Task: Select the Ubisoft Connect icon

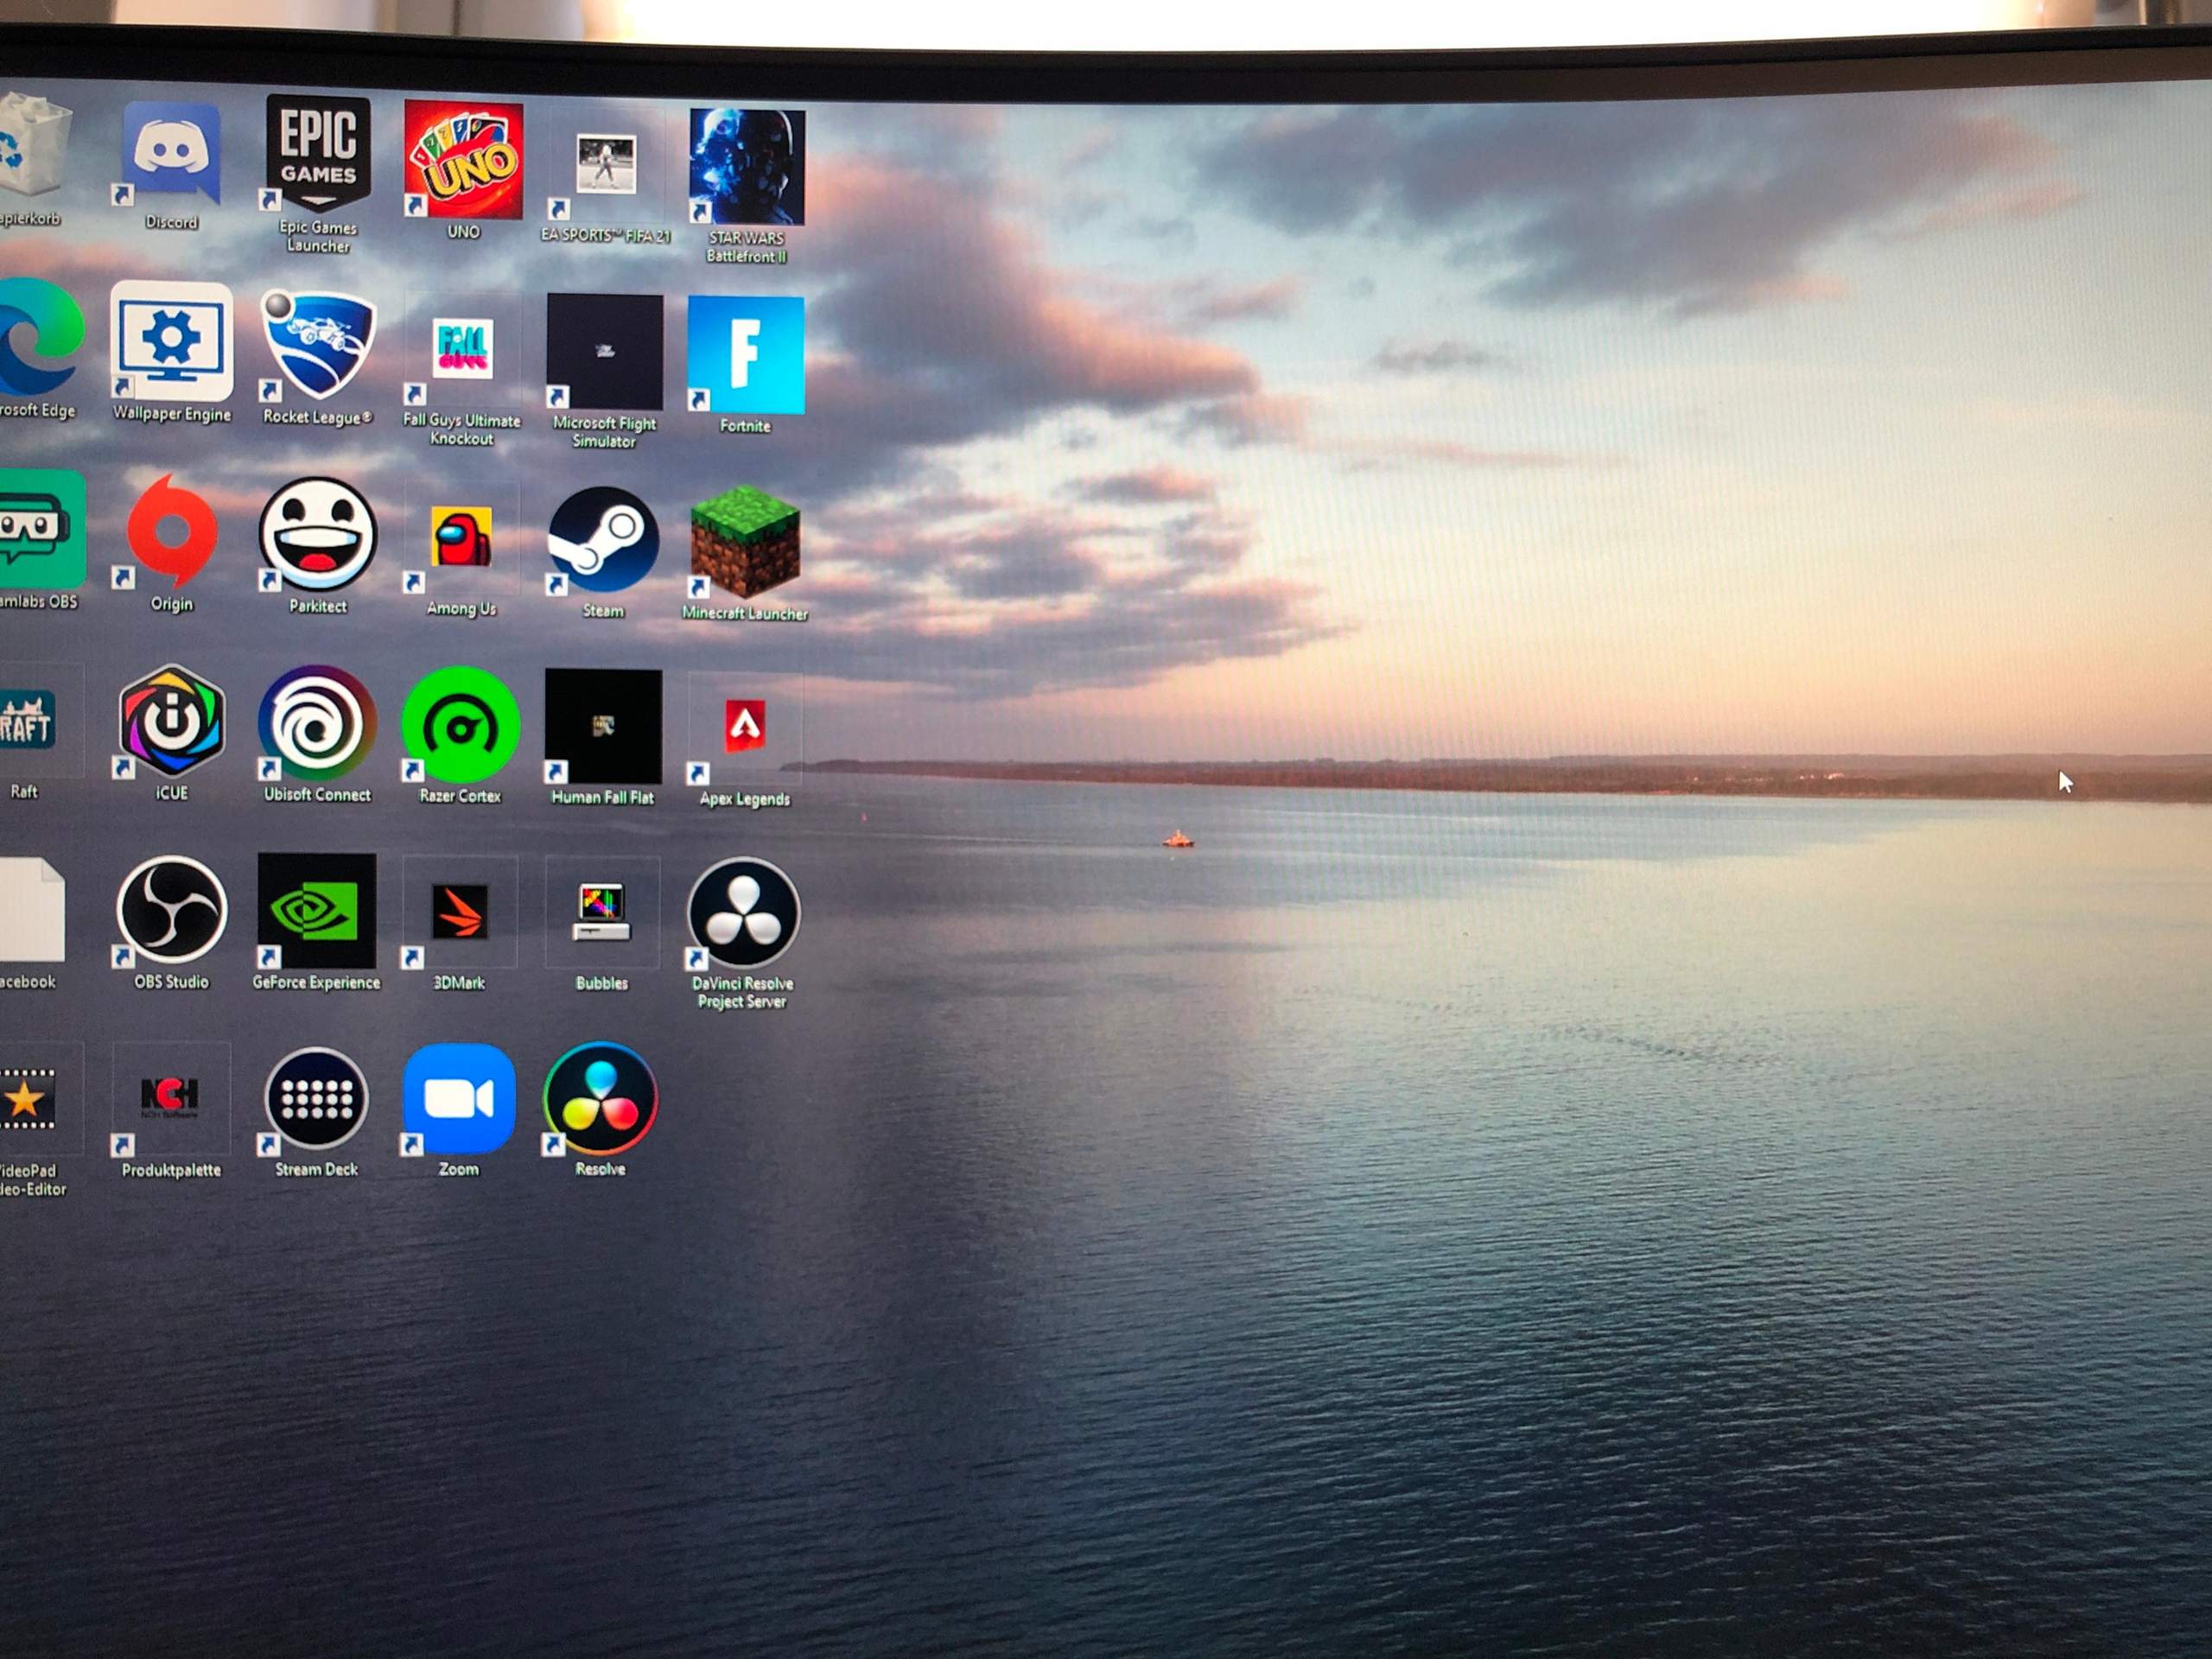Action: point(317,723)
